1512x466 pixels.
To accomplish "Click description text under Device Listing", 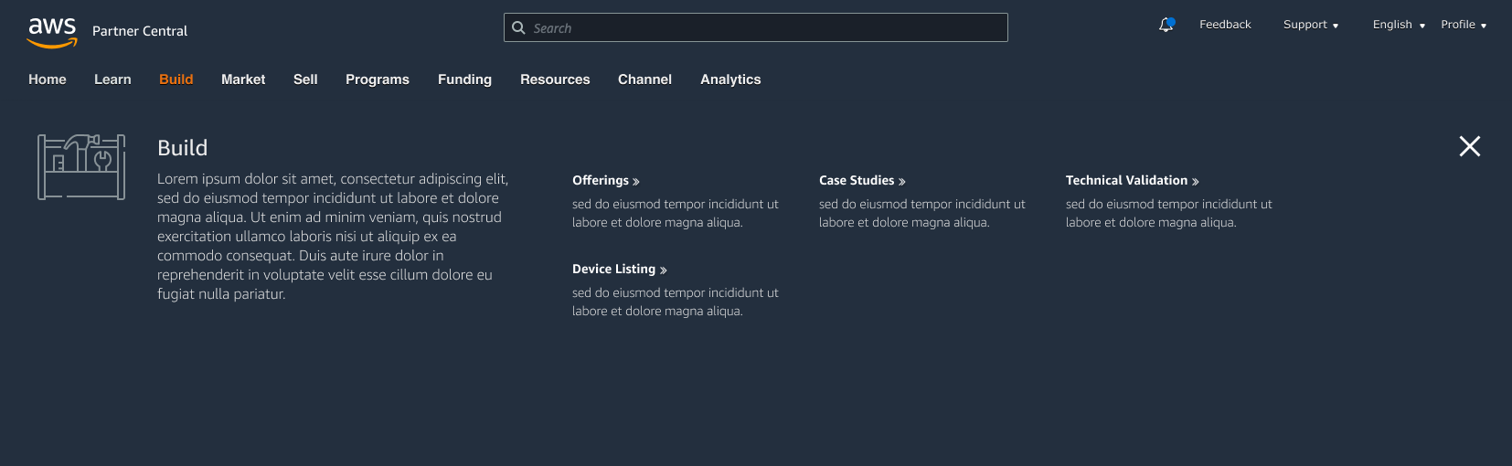I will (x=676, y=302).
